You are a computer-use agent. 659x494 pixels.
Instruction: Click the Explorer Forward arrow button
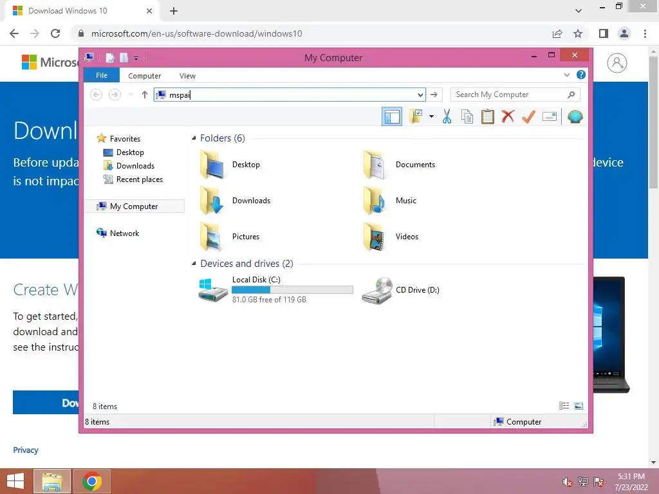pyautogui.click(x=115, y=95)
